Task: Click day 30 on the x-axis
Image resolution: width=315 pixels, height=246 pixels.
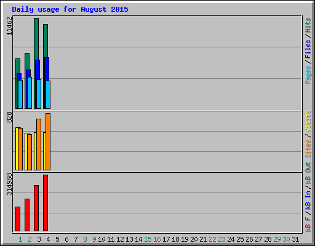Action: [x=286, y=239]
